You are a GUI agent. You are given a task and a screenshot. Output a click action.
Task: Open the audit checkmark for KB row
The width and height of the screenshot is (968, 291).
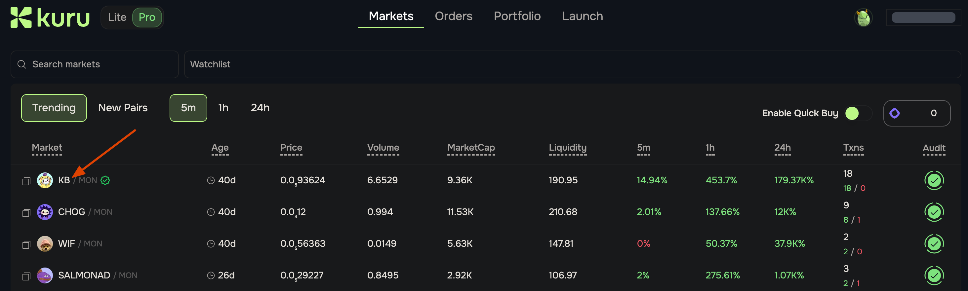click(934, 181)
